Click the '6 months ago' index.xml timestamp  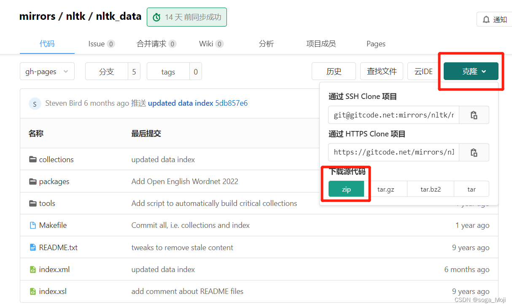click(467, 269)
